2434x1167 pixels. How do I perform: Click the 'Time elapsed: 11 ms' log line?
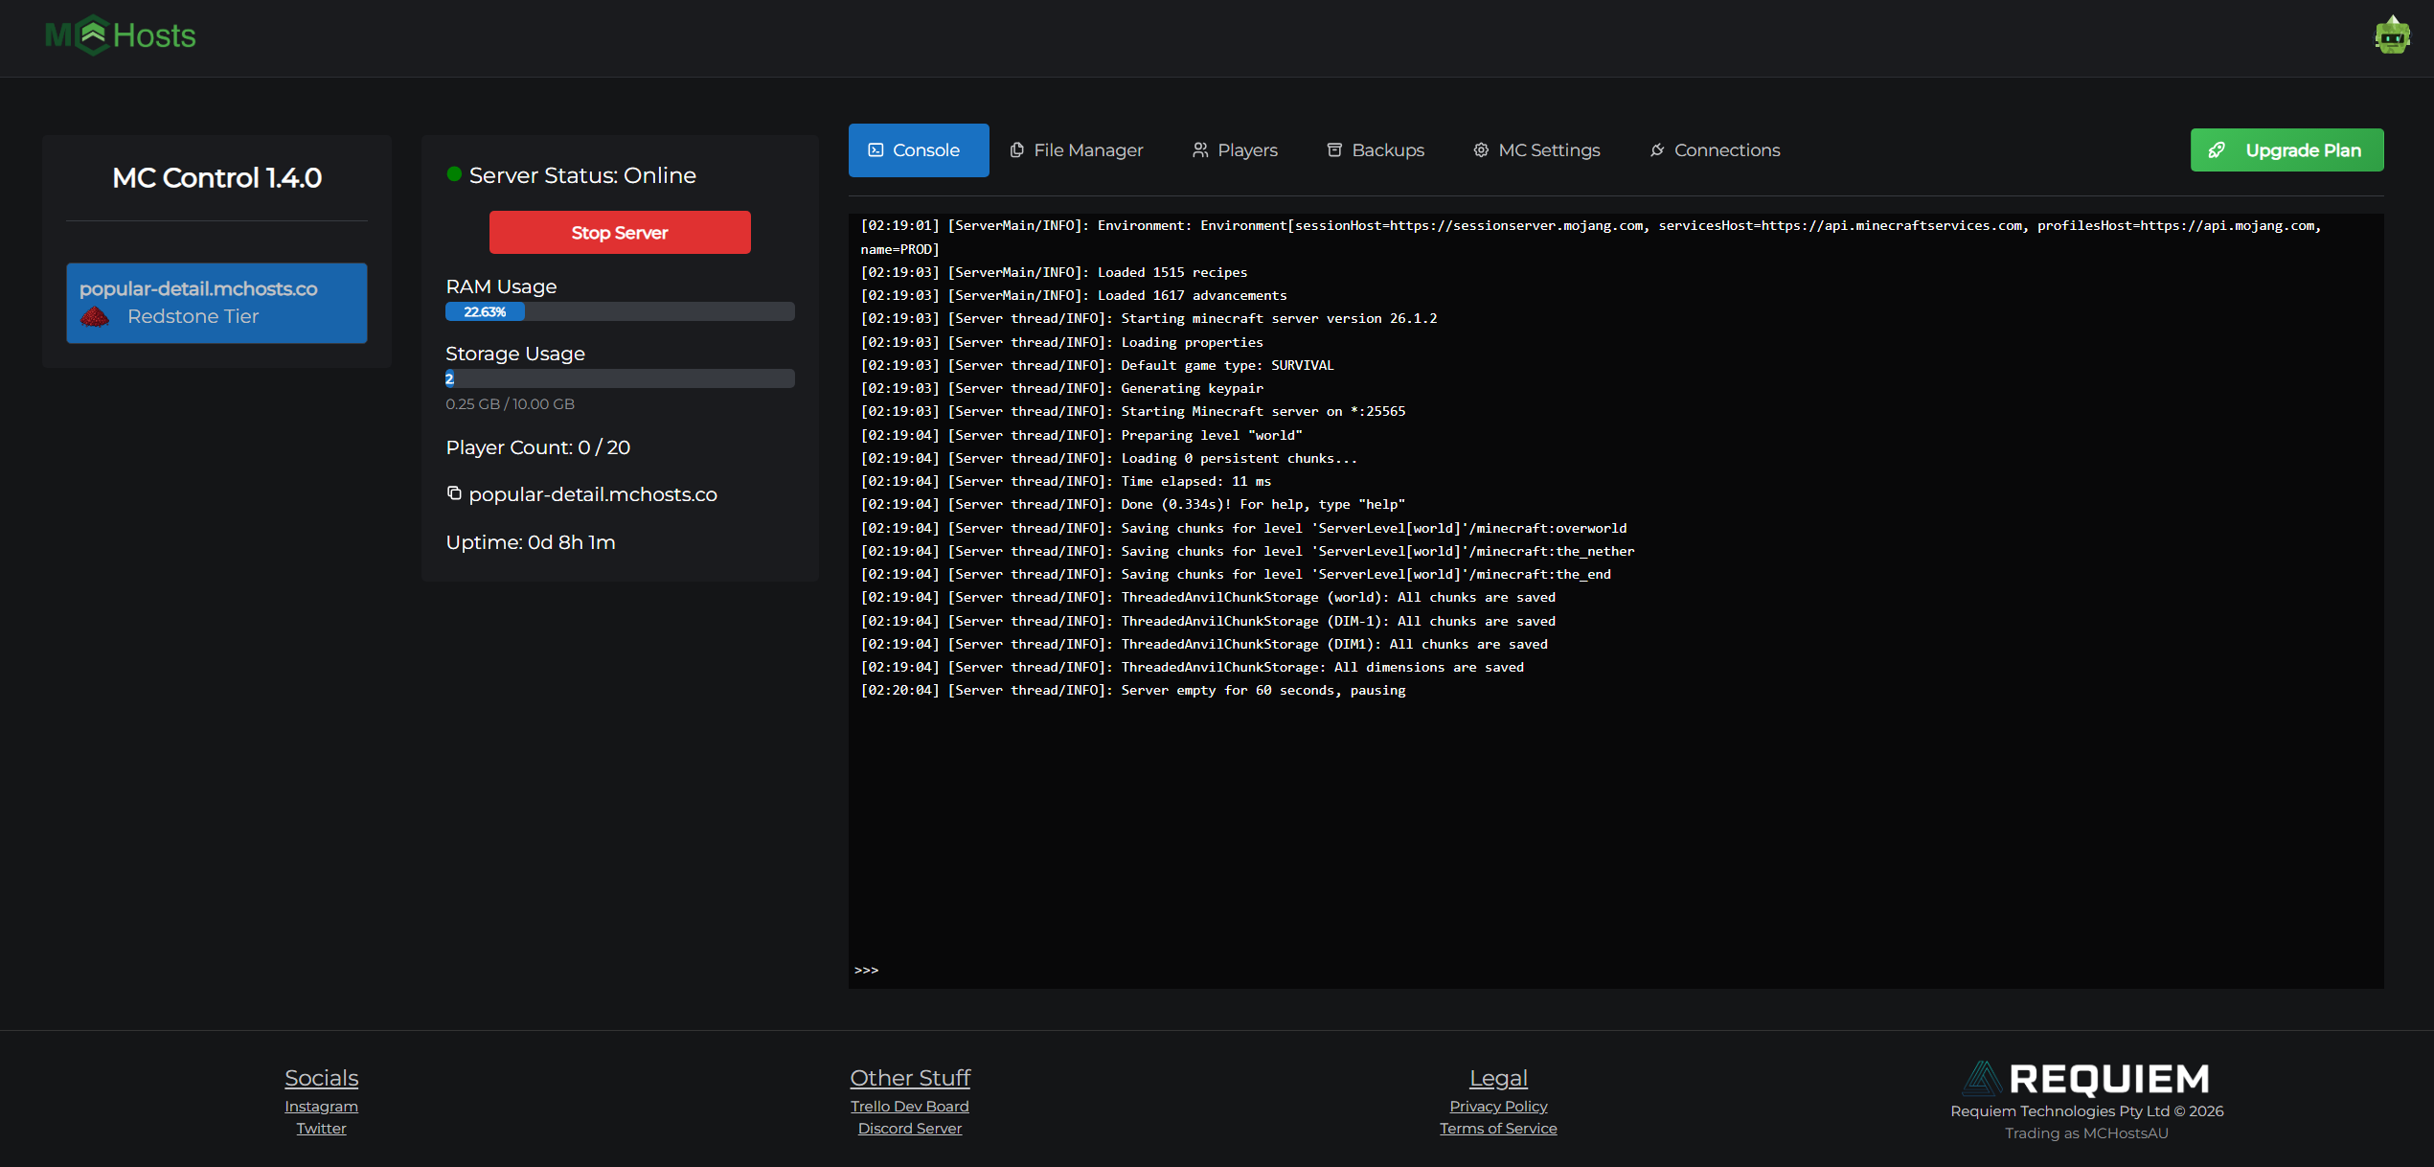pyautogui.click(x=1065, y=481)
